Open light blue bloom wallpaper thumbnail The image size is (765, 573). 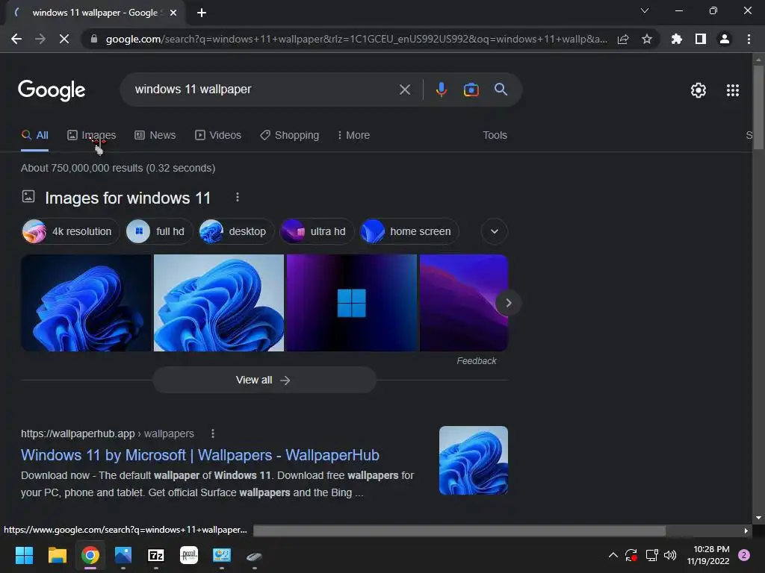tap(219, 303)
